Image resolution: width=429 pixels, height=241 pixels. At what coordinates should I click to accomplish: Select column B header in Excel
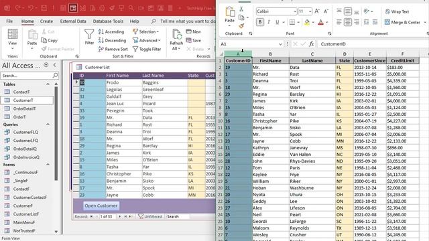[270, 54]
